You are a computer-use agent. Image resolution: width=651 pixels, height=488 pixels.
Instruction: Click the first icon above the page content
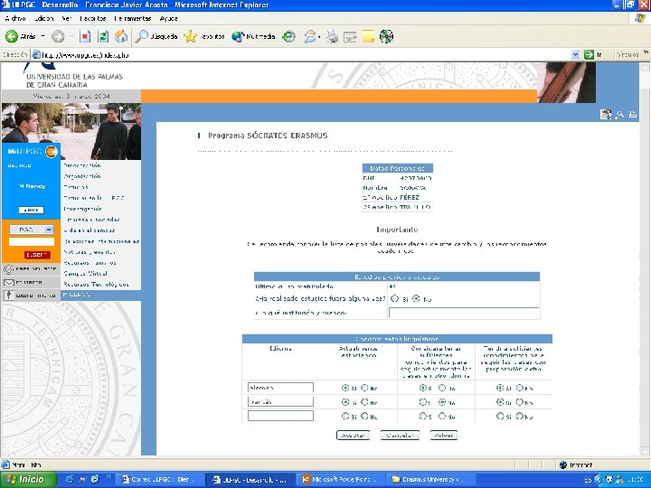(x=606, y=114)
